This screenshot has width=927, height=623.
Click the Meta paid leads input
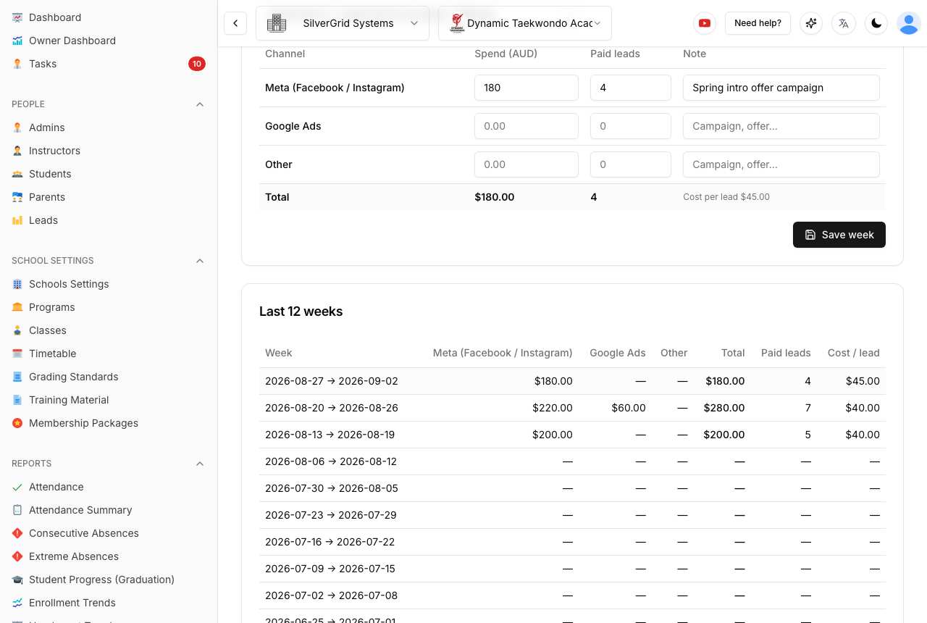coord(631,88)
